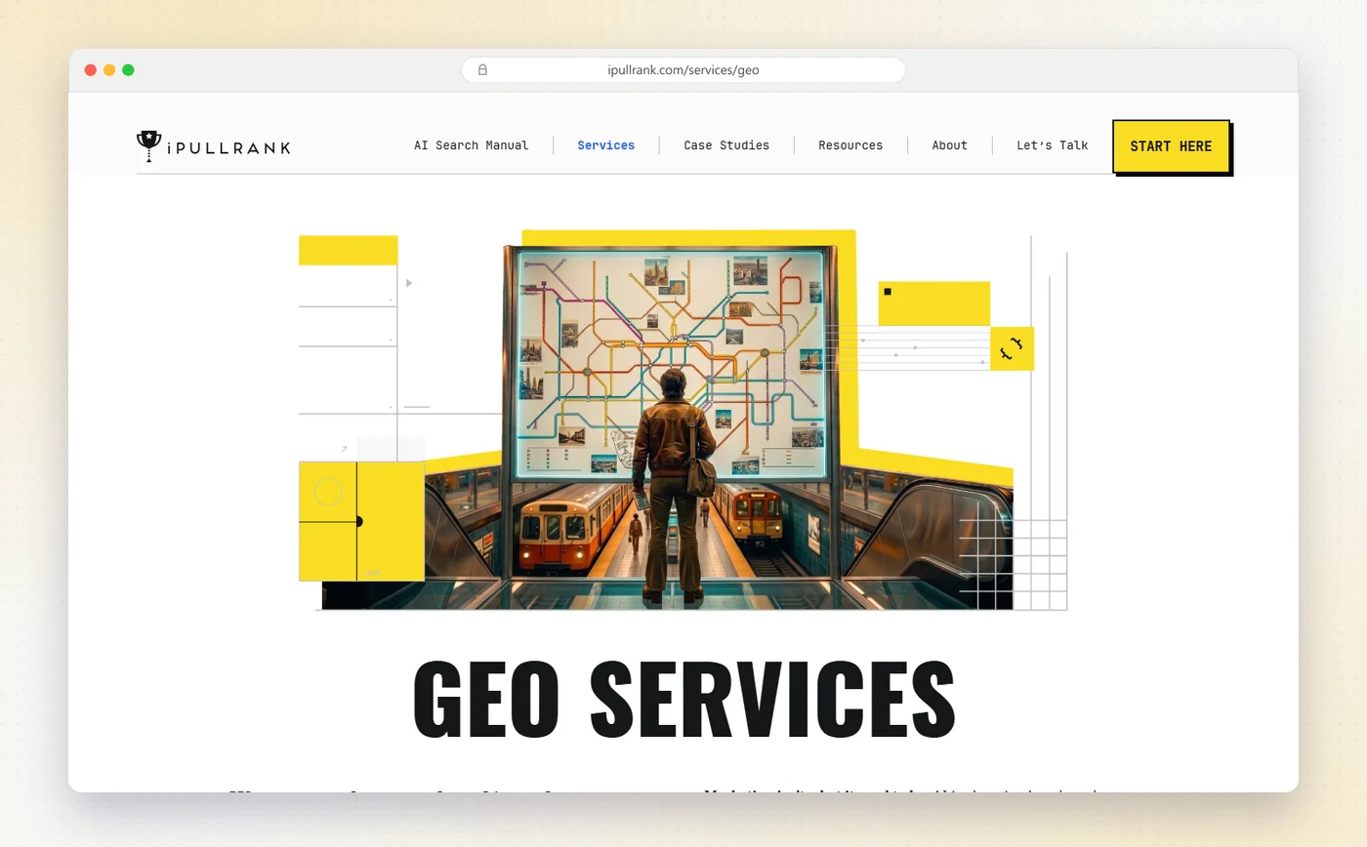Click the subway map hero image

[683, 421]
